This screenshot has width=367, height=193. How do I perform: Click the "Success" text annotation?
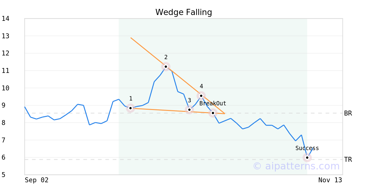coord(307,148)
